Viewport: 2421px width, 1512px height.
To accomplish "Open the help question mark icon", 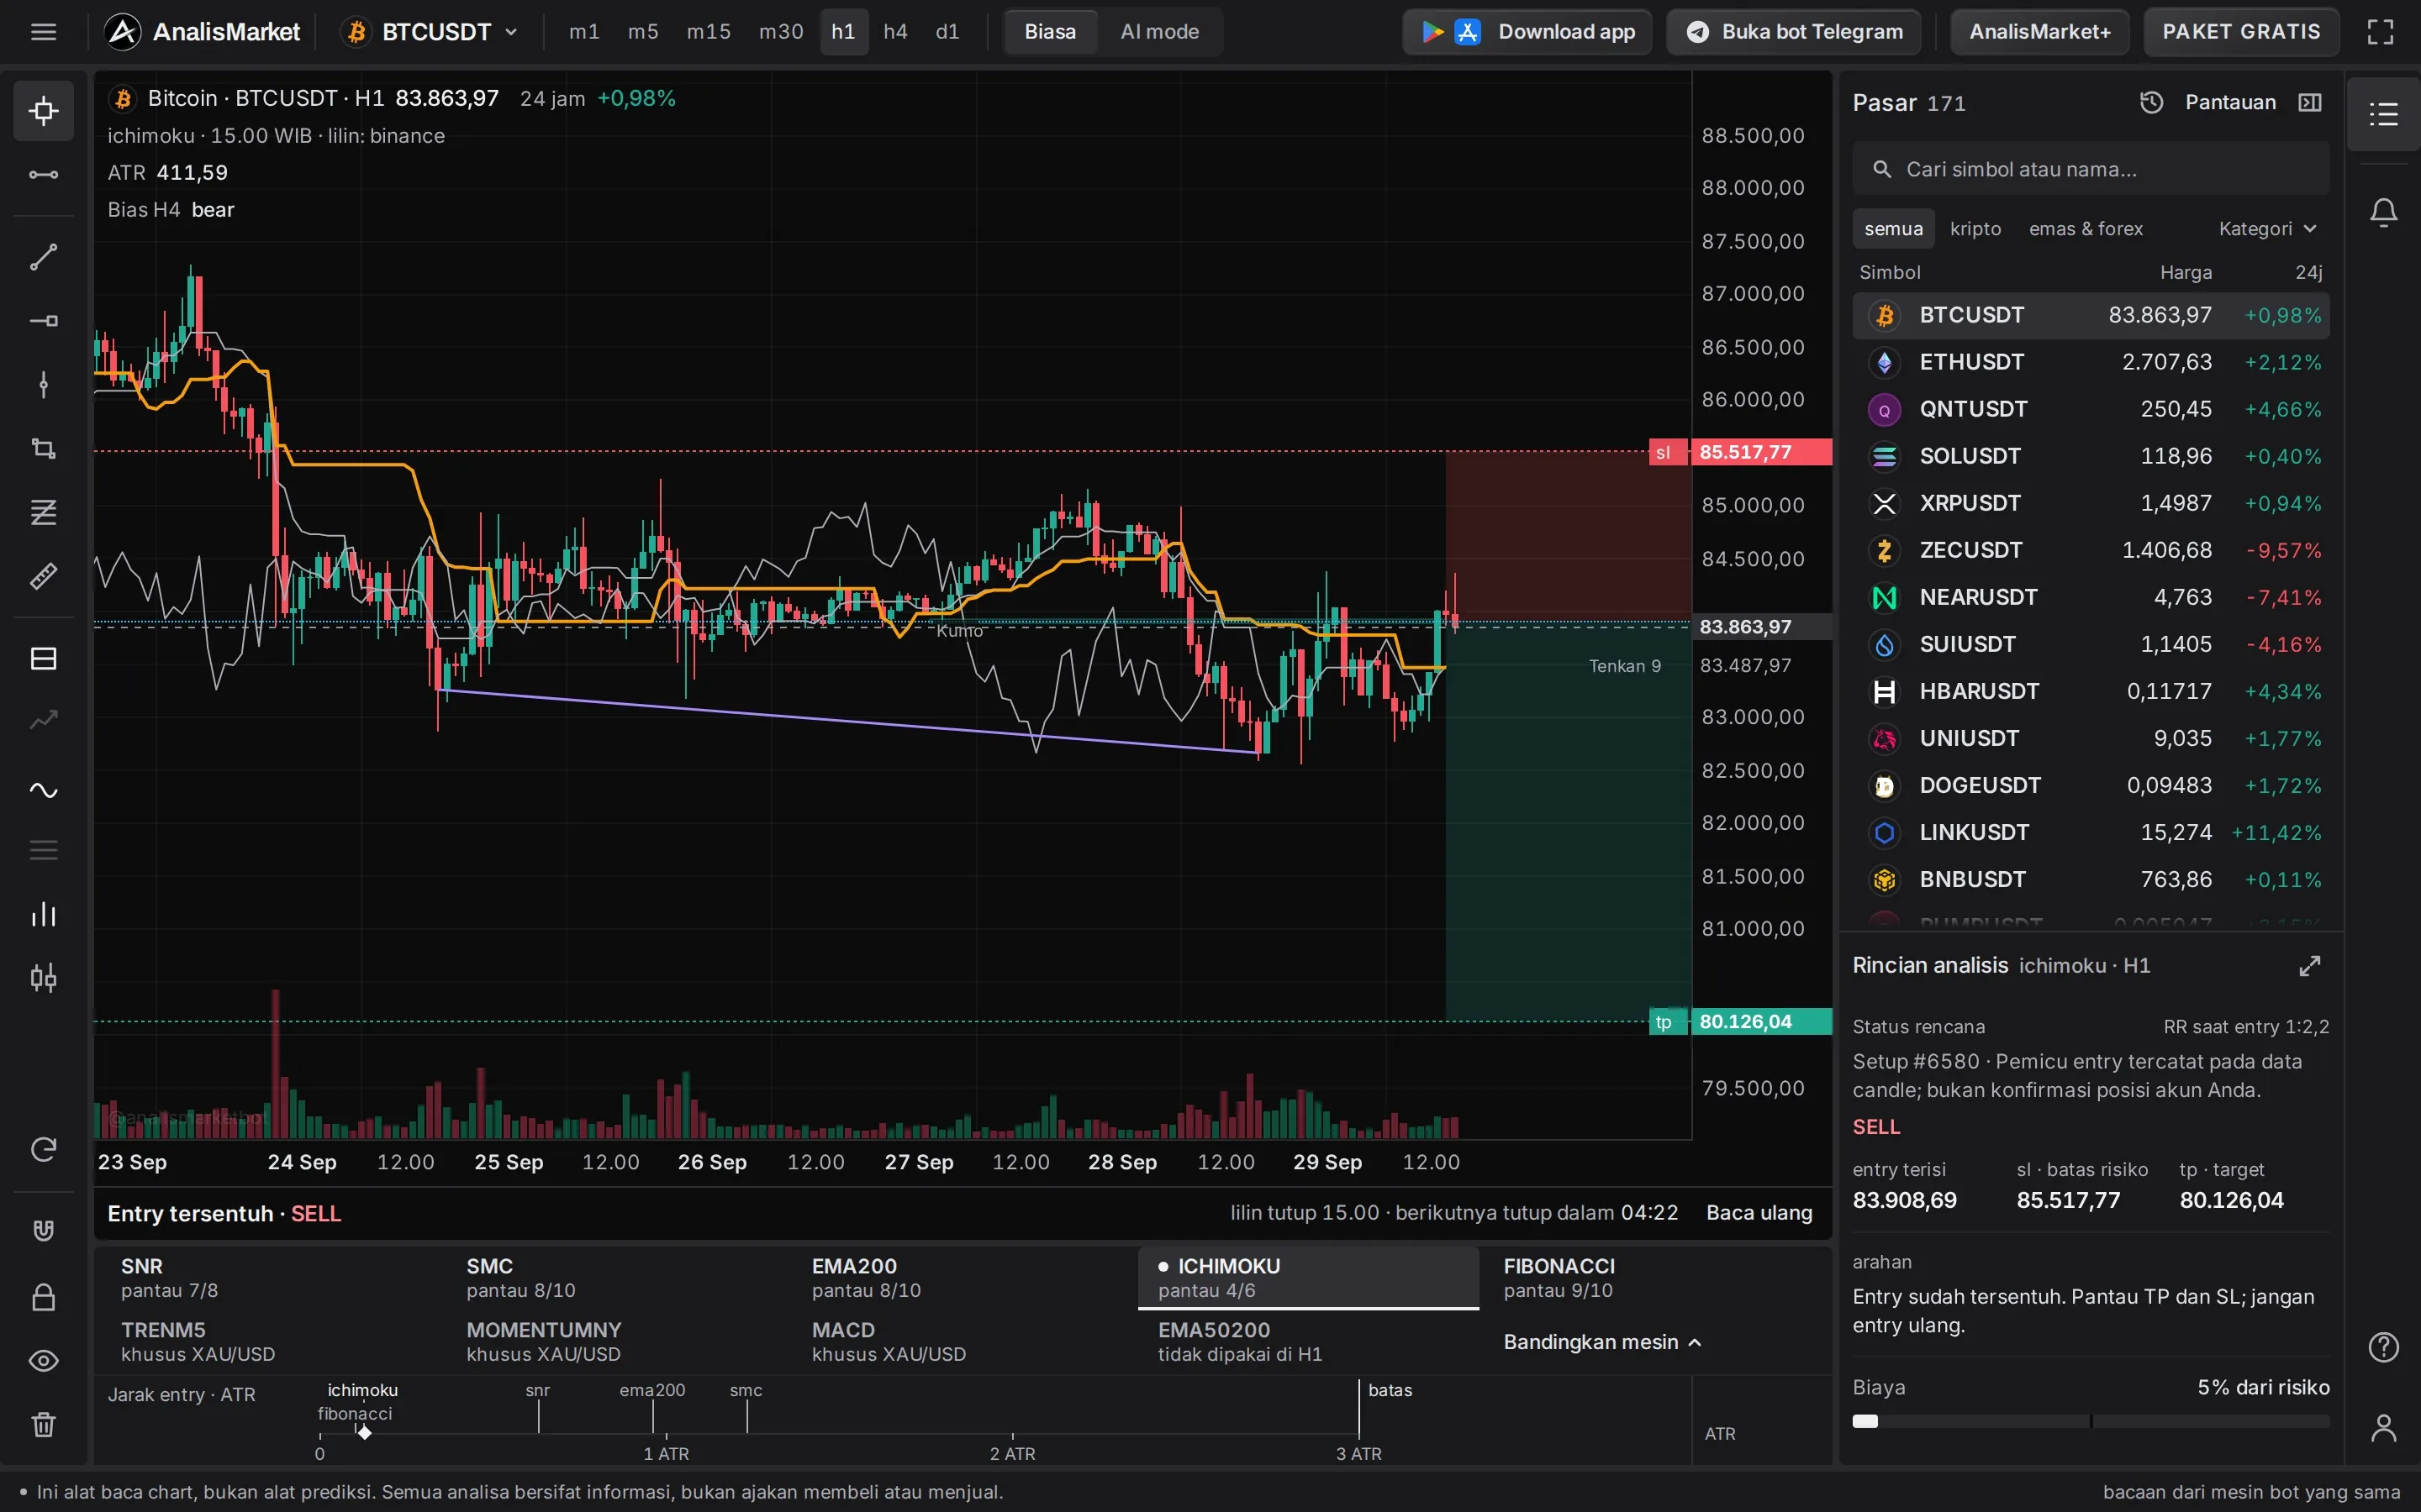I will pos(2384,1347).
